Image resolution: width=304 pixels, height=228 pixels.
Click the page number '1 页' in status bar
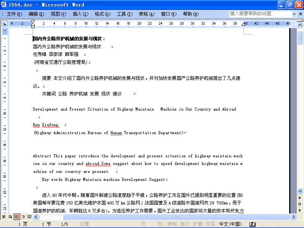click(23, 224)
